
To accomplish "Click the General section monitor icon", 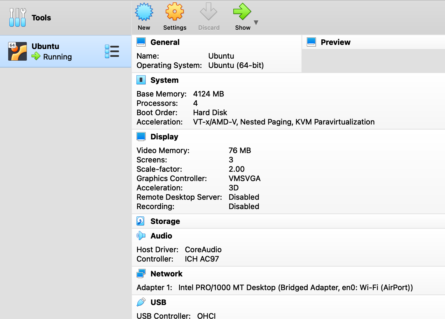I will tap(141, 42).
